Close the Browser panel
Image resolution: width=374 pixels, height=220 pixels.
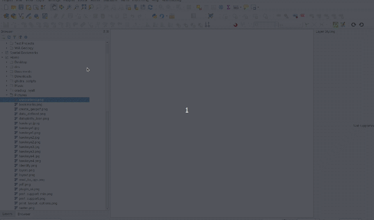108,31
